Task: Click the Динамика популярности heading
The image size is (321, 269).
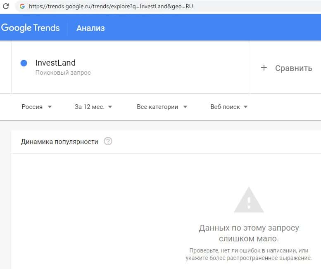Action: pyautogui.click(x=59, y=142)
